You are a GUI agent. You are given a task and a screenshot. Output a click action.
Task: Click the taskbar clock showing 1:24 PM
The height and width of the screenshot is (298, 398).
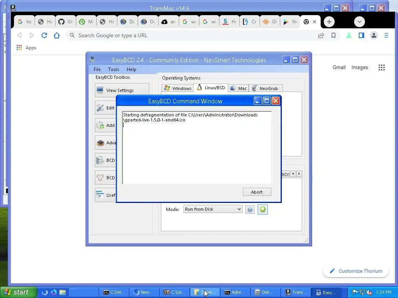384,292
